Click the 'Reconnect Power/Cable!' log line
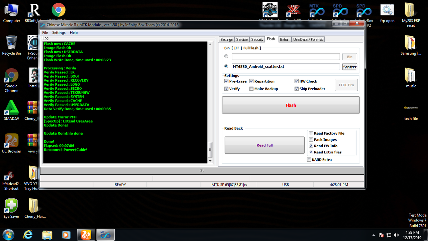 66,150
